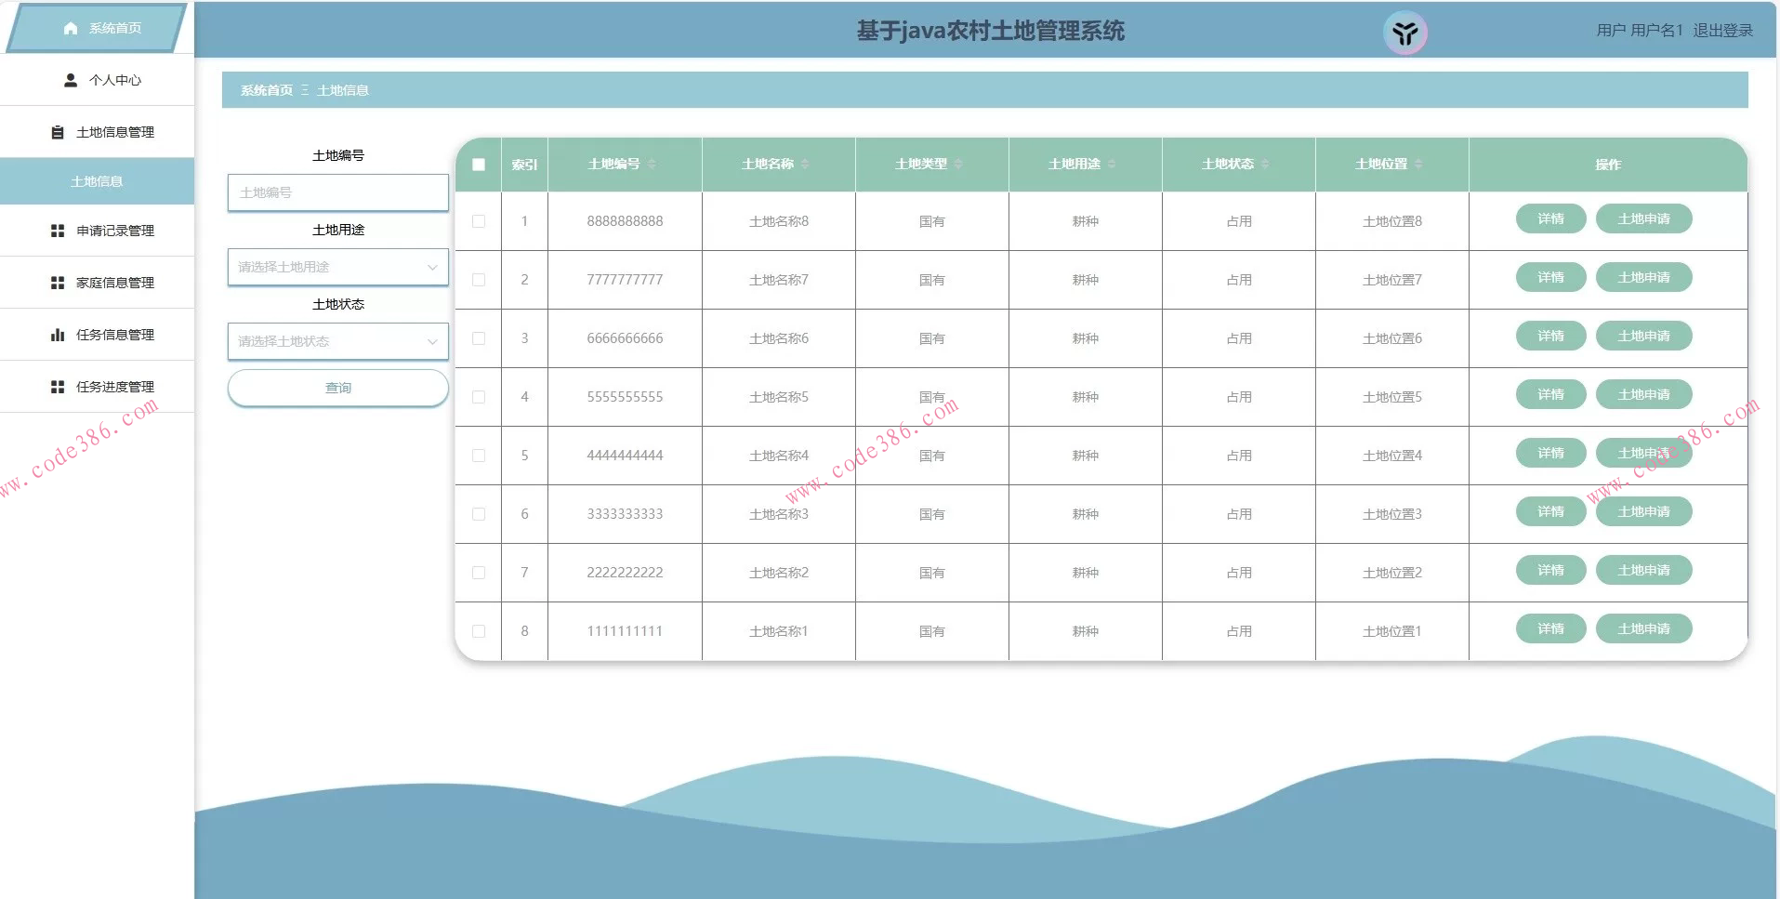Screen dimensions: 1780x899
Task: Expand 土地信息管理 menu
Action: 97,132
